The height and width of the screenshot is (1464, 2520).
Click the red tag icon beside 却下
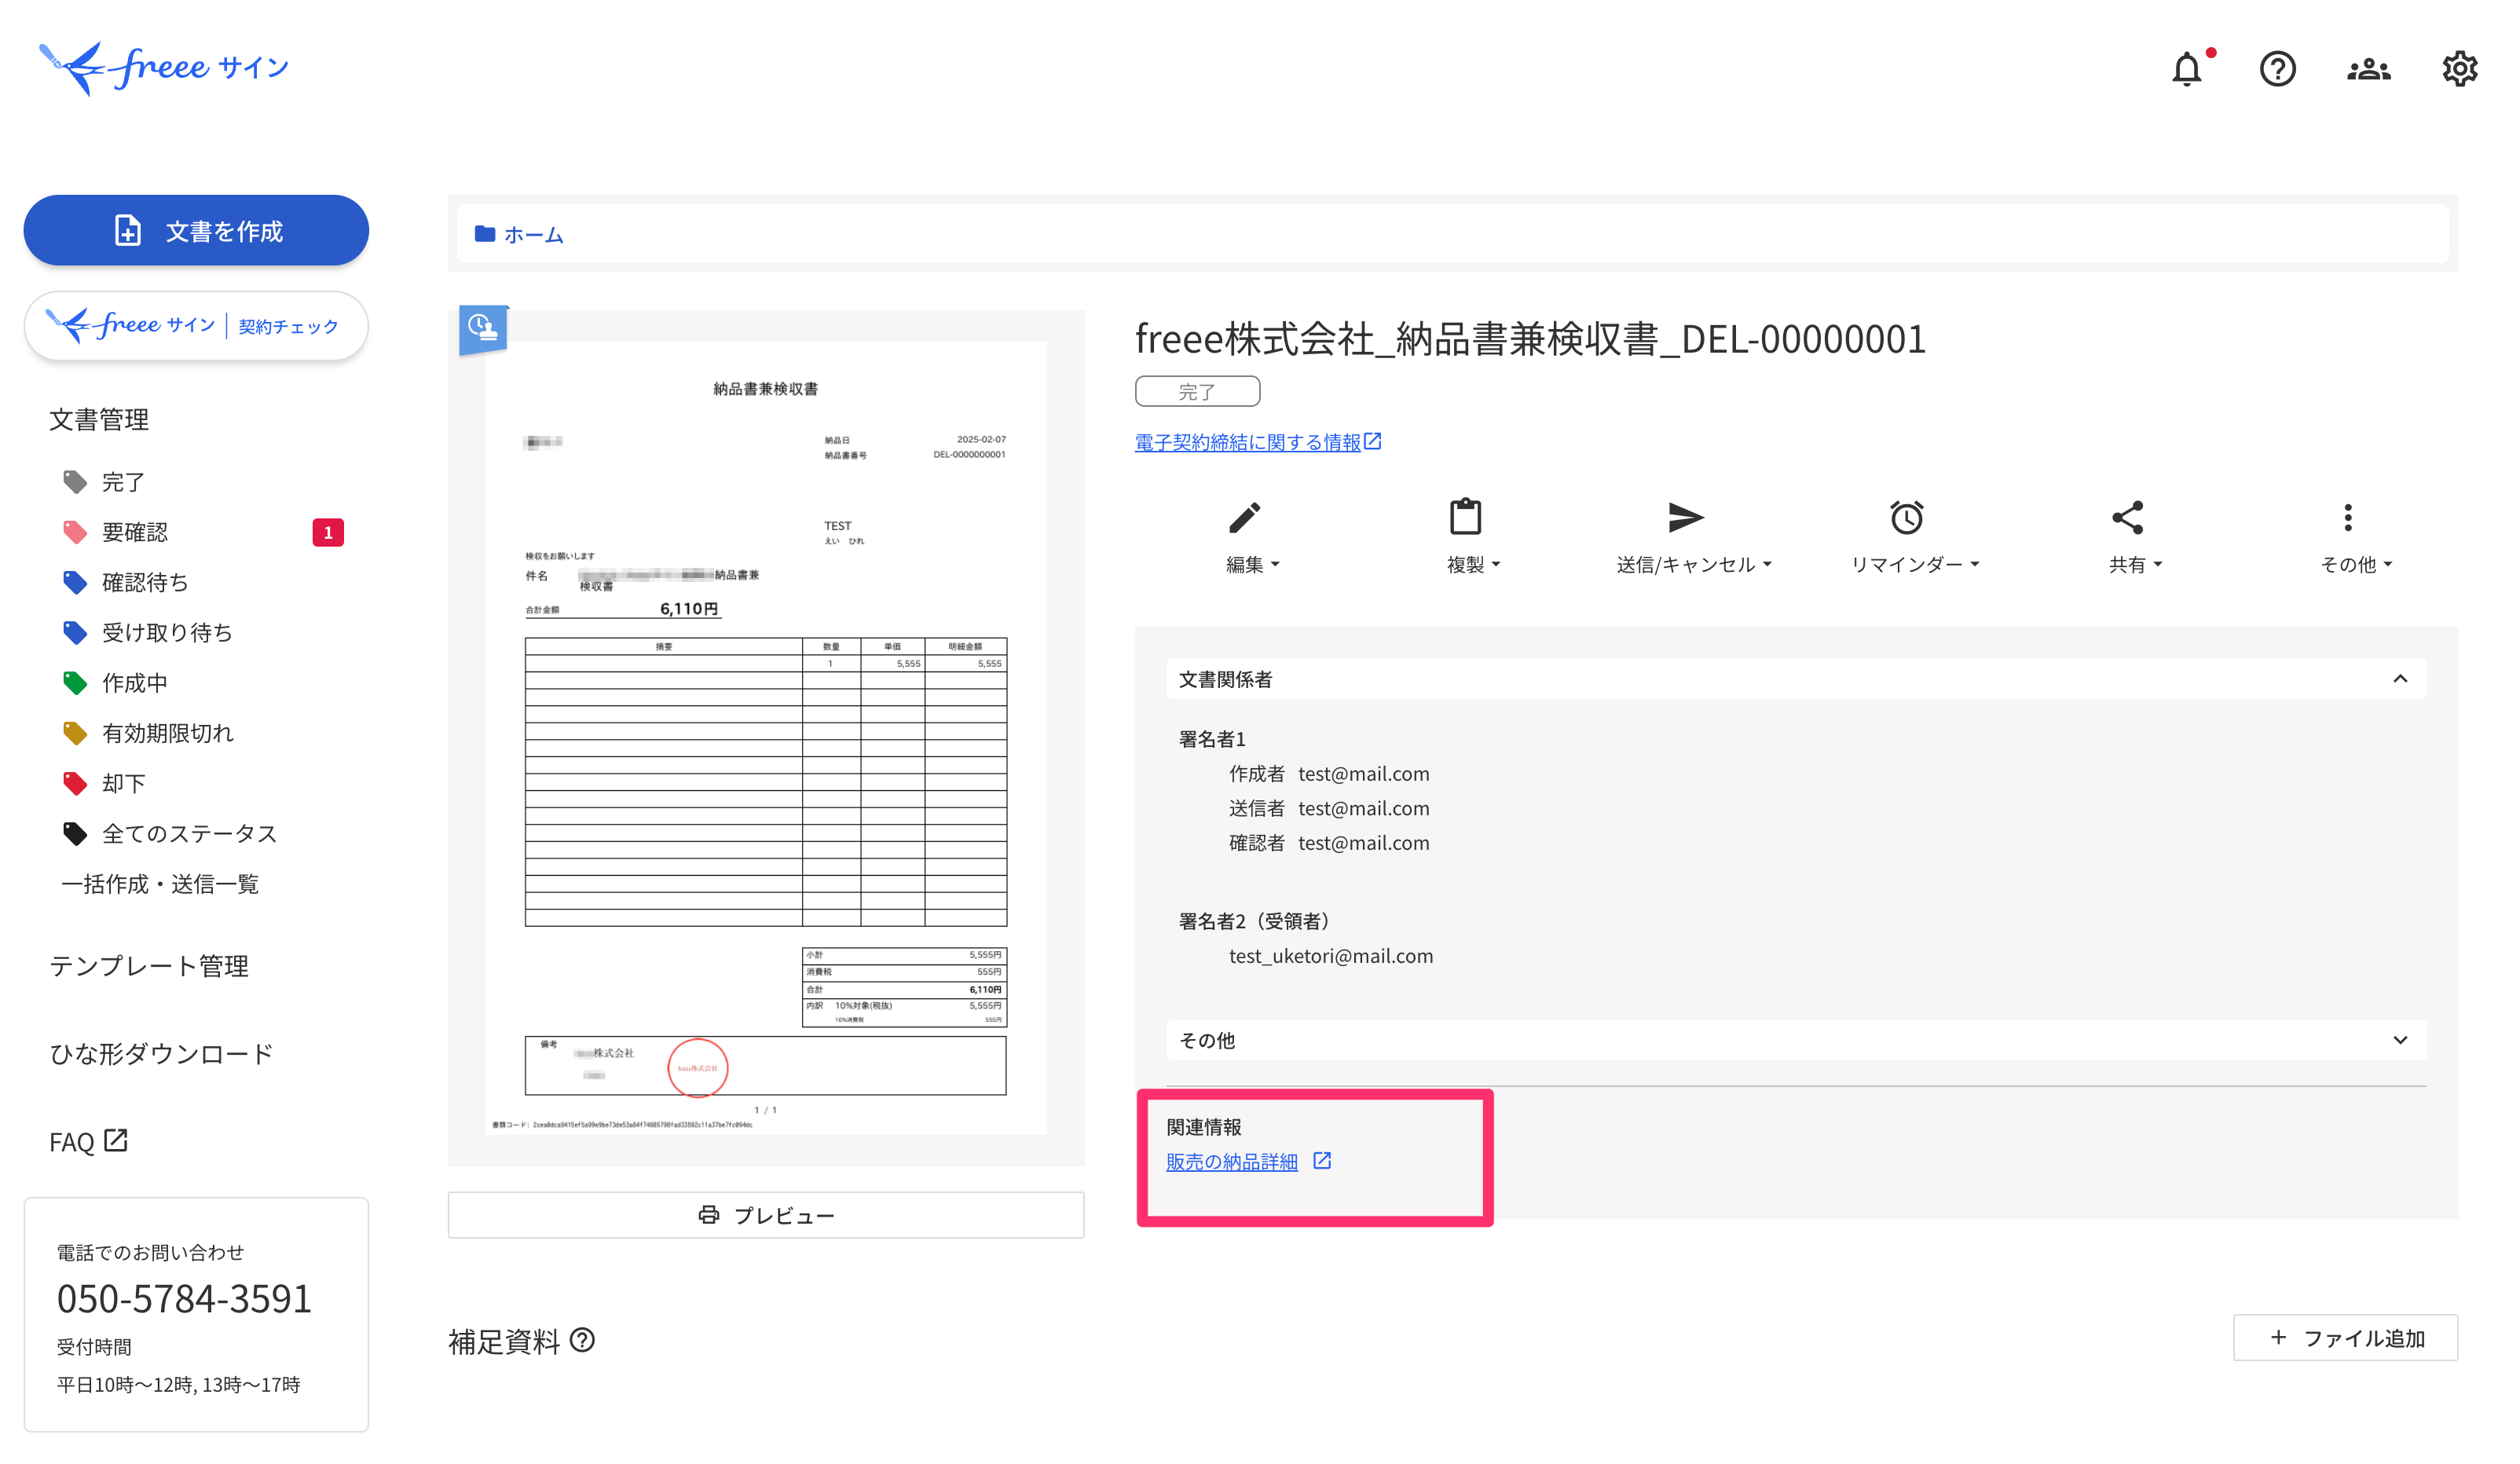pyautogui.click(x=75, y=783)
